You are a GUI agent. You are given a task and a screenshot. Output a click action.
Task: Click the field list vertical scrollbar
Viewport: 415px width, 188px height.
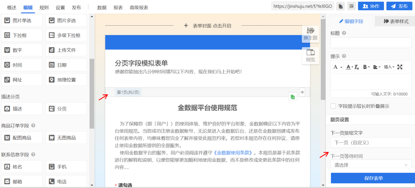pos(92,93)
